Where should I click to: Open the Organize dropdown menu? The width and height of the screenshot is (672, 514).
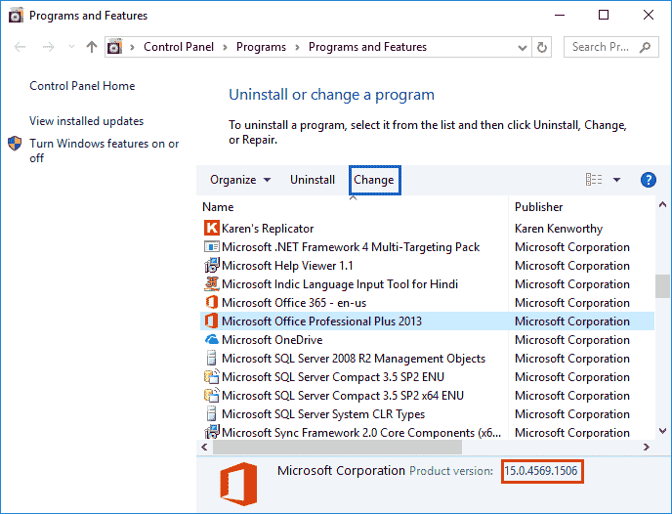(240, 180)
